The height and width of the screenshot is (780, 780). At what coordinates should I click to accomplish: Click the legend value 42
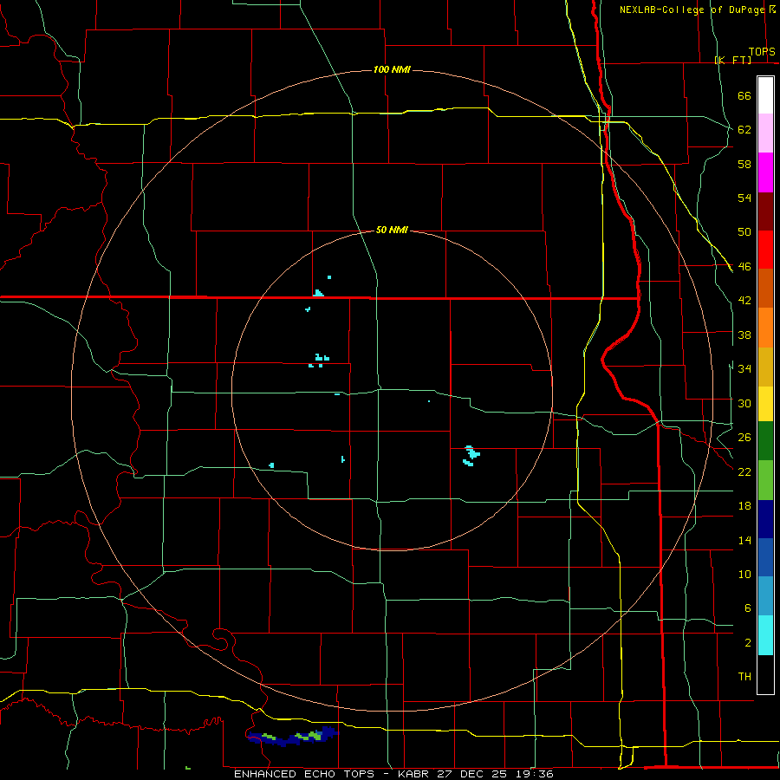(x=744, y=301)
